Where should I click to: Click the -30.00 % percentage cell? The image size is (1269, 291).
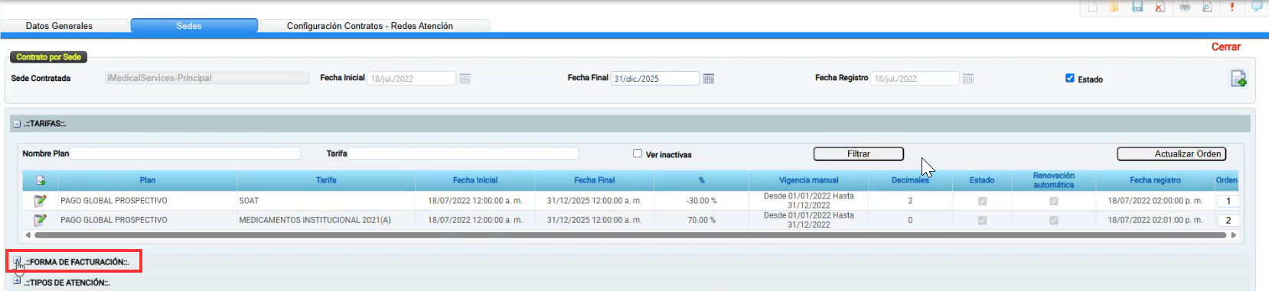coord(701,201)
